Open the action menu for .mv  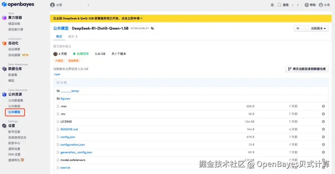324,114
